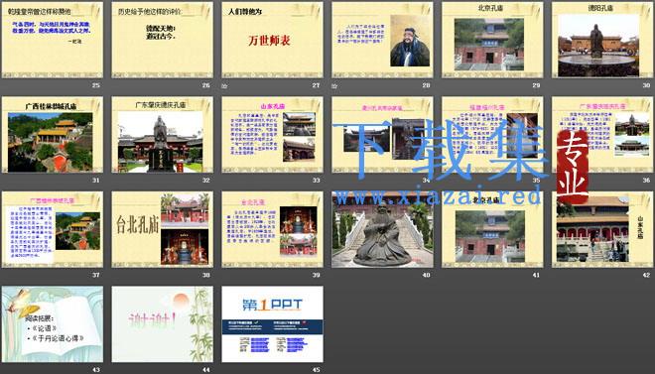This screenshot has width=655, height=374.
Task: Select slide 39 with the Taipei temple description
Action: tap(272, 229)
